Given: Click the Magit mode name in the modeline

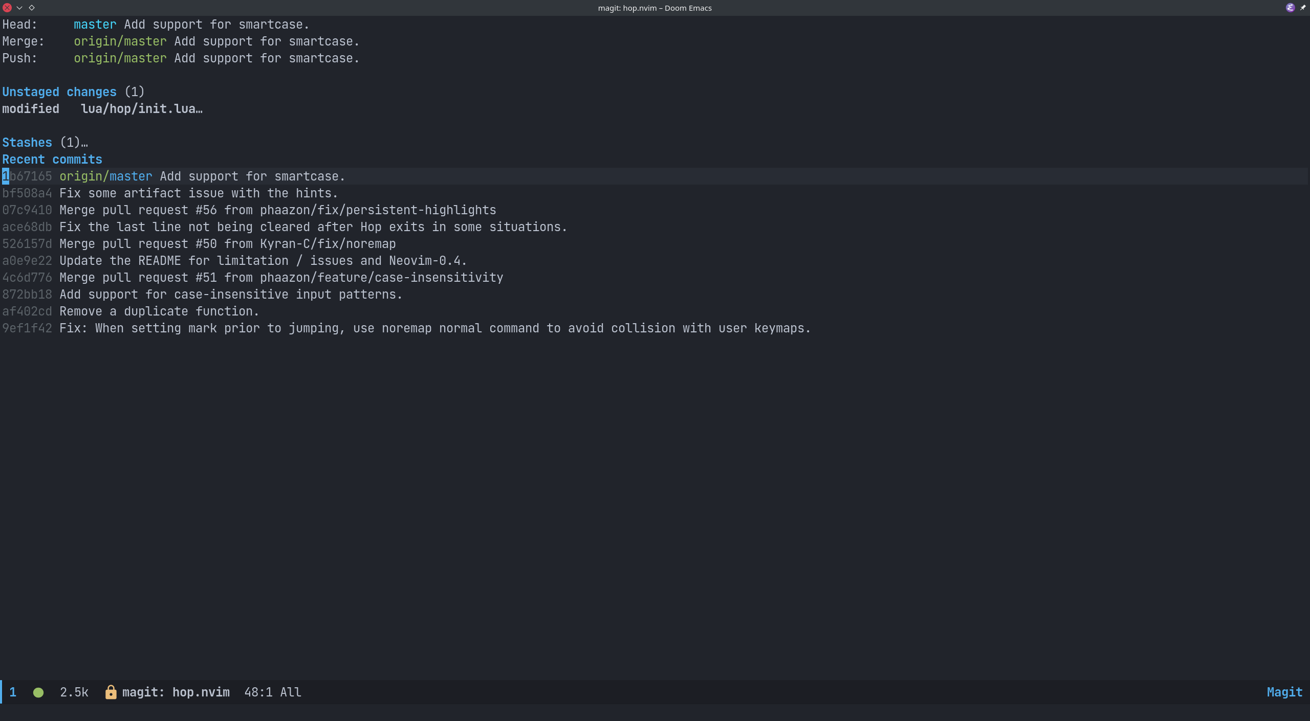Looking at the screenshot, I should [x=1284, y=692].
